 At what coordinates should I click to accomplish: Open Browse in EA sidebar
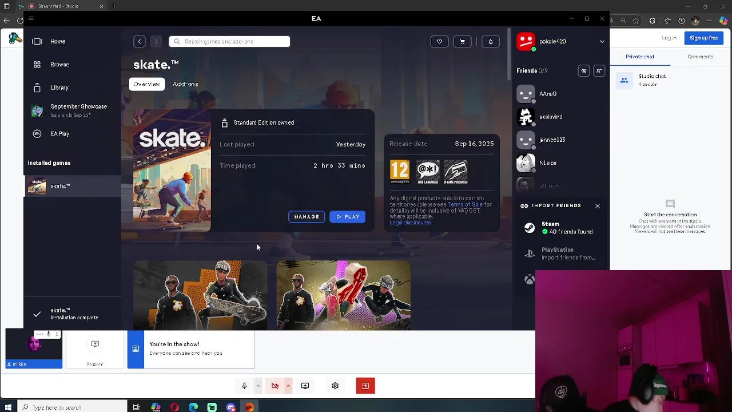click(x=72, y=65)
